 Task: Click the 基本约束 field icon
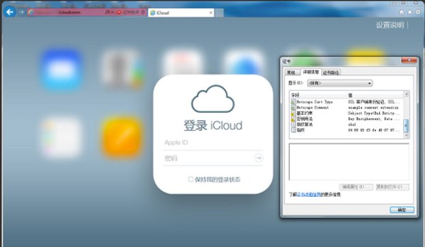(293, 113)
